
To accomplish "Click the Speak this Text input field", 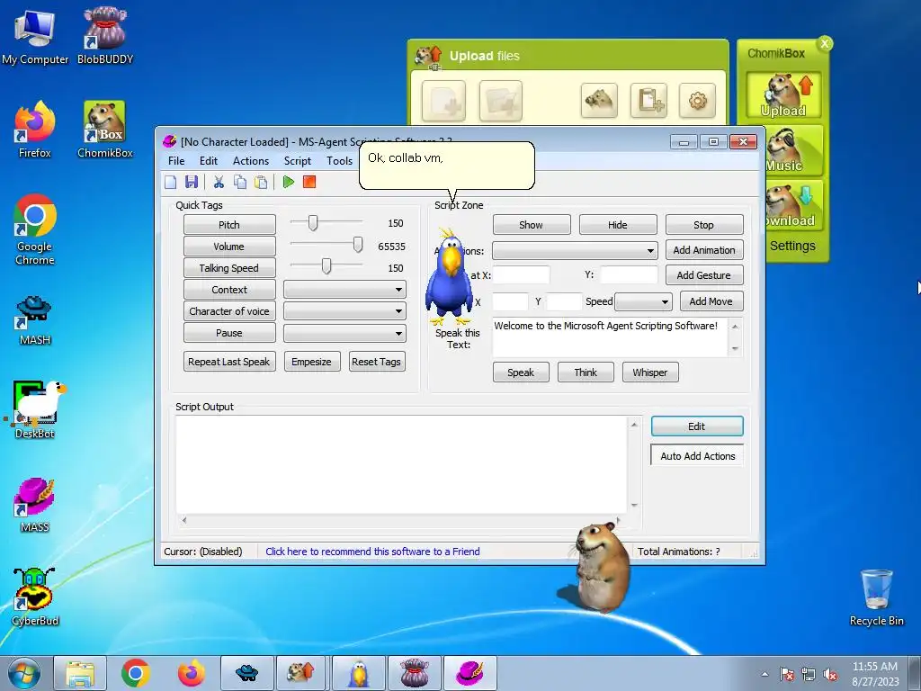I will 610,337.
